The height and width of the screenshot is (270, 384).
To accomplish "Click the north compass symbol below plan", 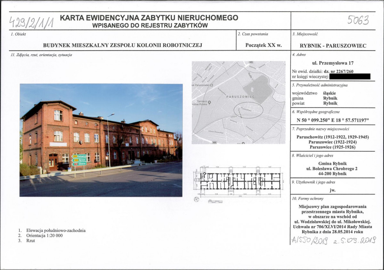I will [196, 199].
